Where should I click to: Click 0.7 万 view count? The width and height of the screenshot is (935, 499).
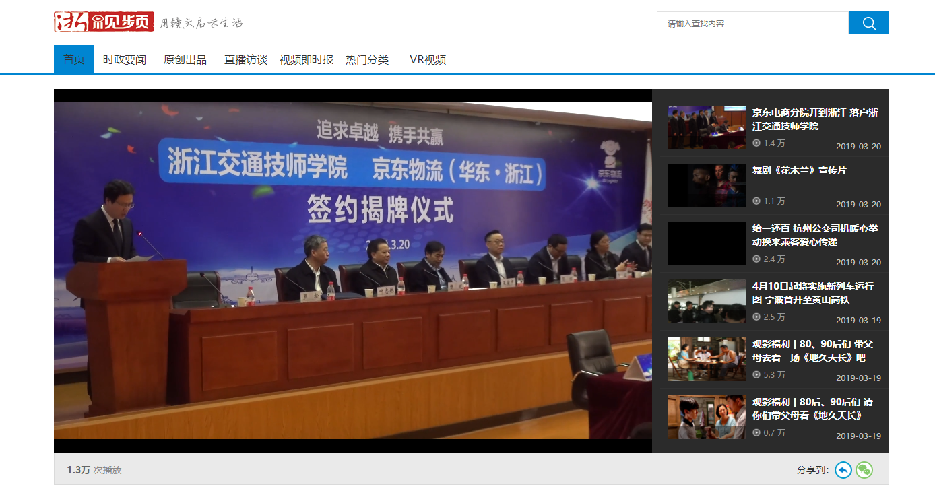774,432
